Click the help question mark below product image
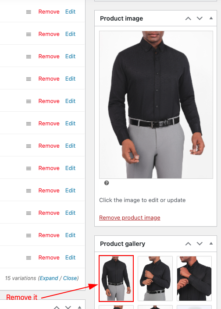Image resolution: width=221 pixels, height=309 pixels. (x=107, y=183)
